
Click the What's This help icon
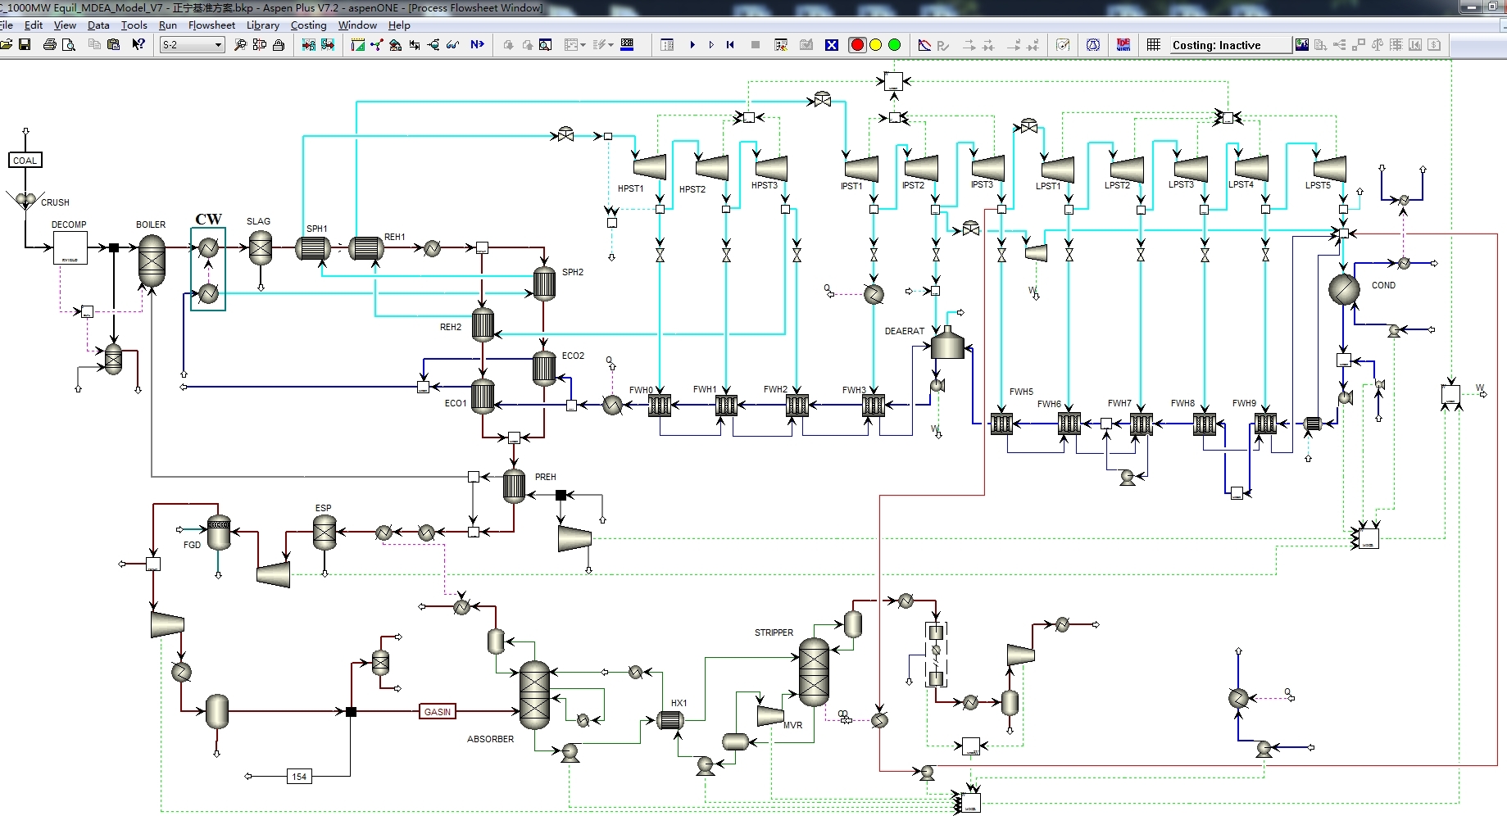pos(138,45)
